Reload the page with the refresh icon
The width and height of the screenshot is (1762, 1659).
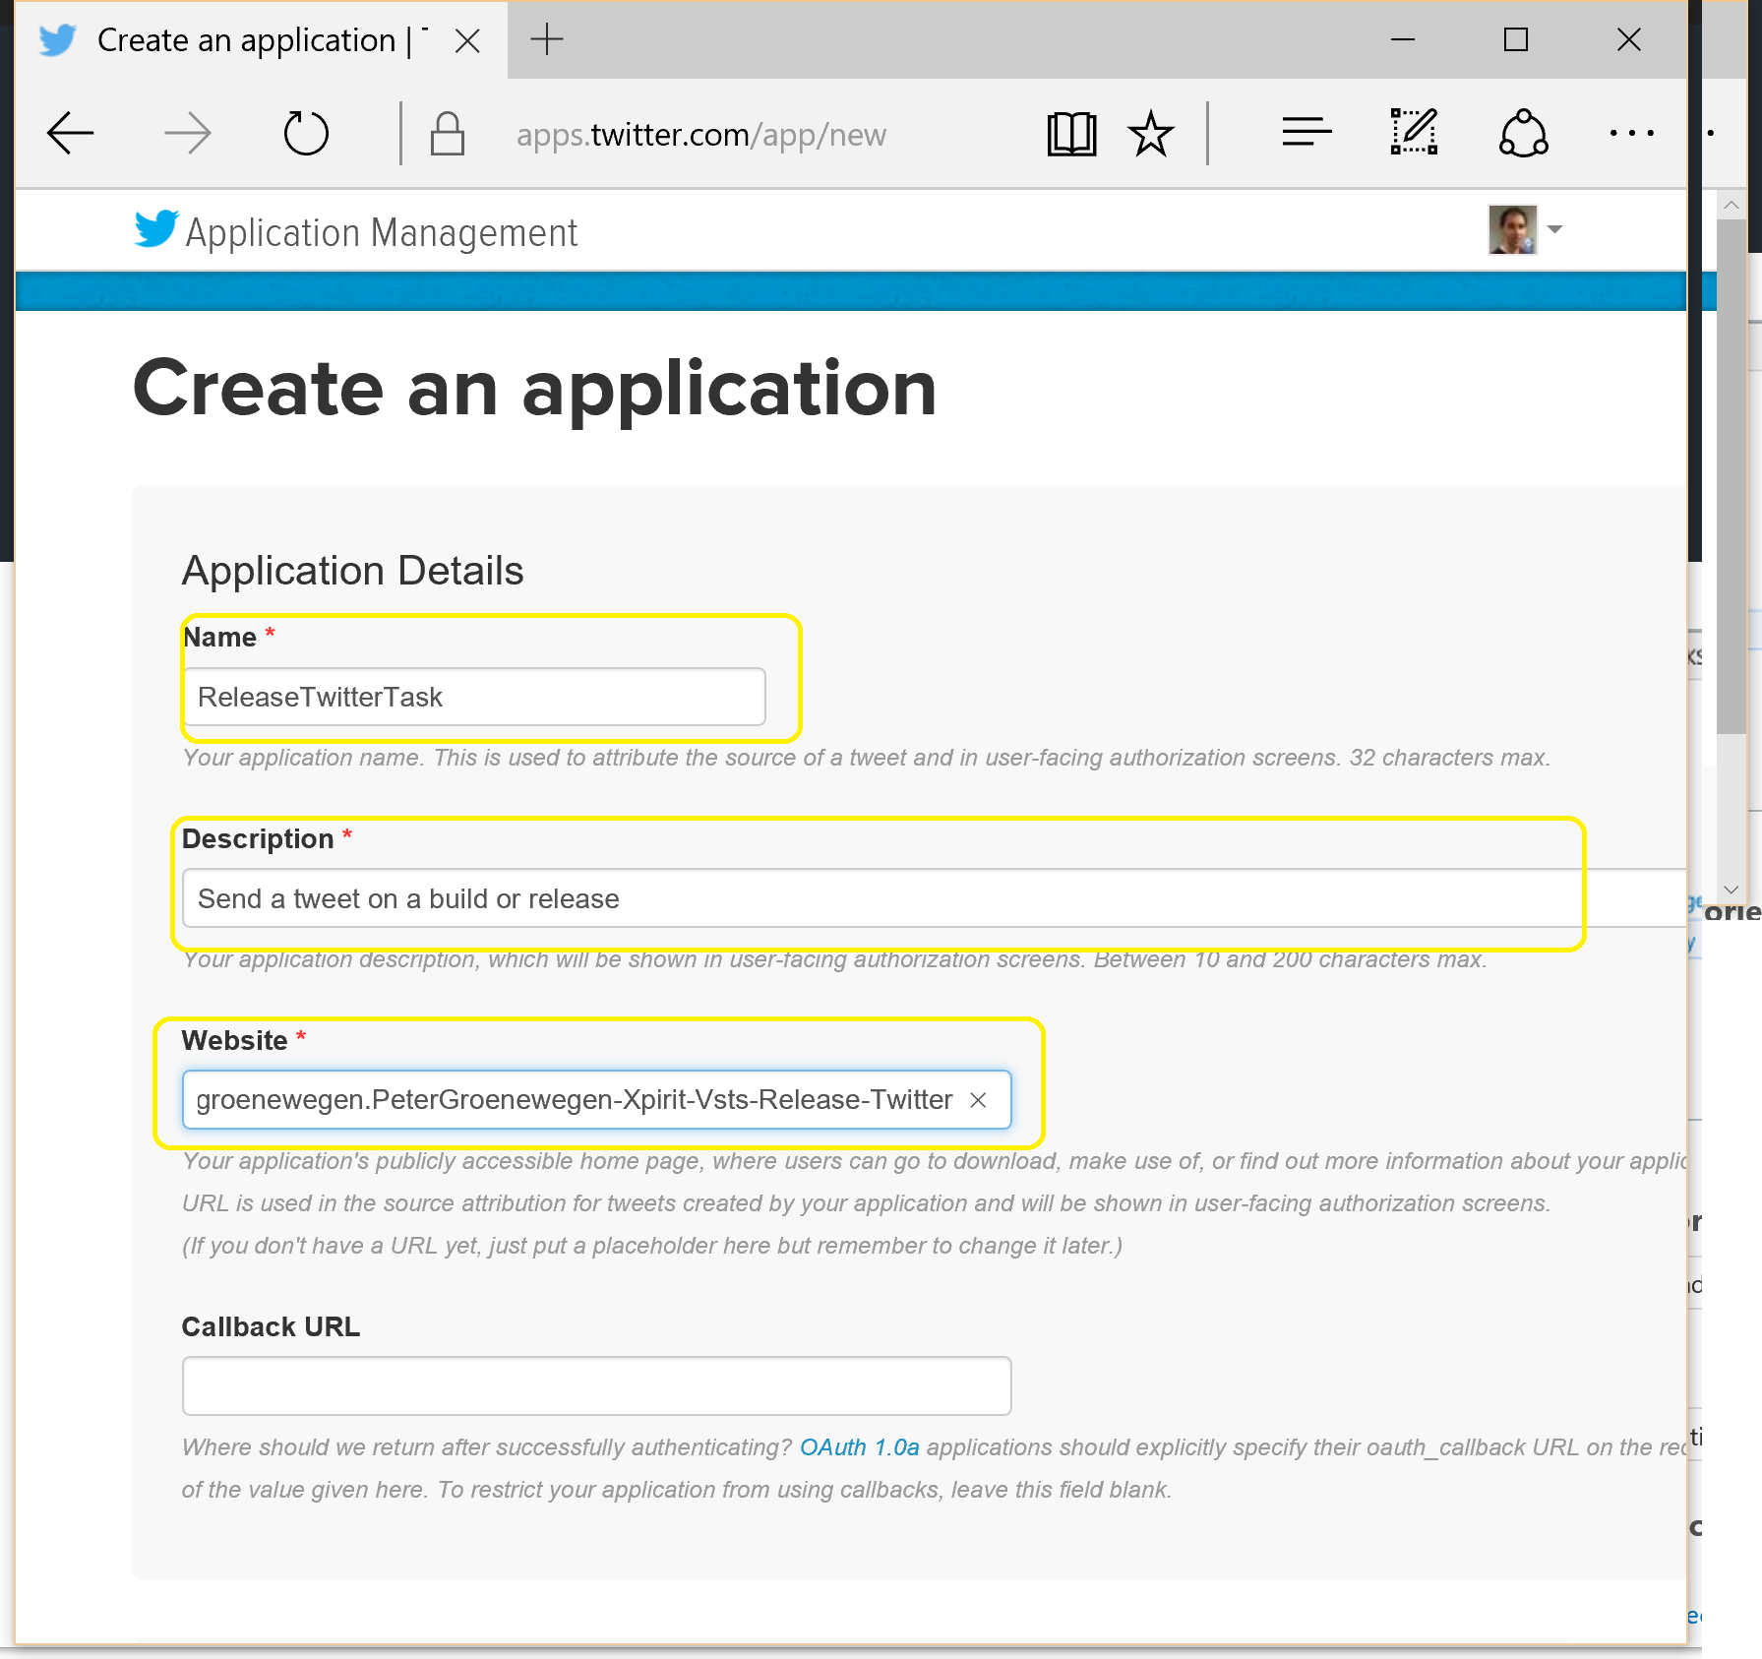click(x=306, y=134)
